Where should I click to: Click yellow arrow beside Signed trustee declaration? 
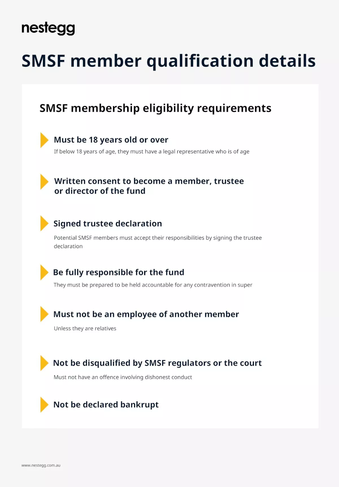tap(44, 223)
